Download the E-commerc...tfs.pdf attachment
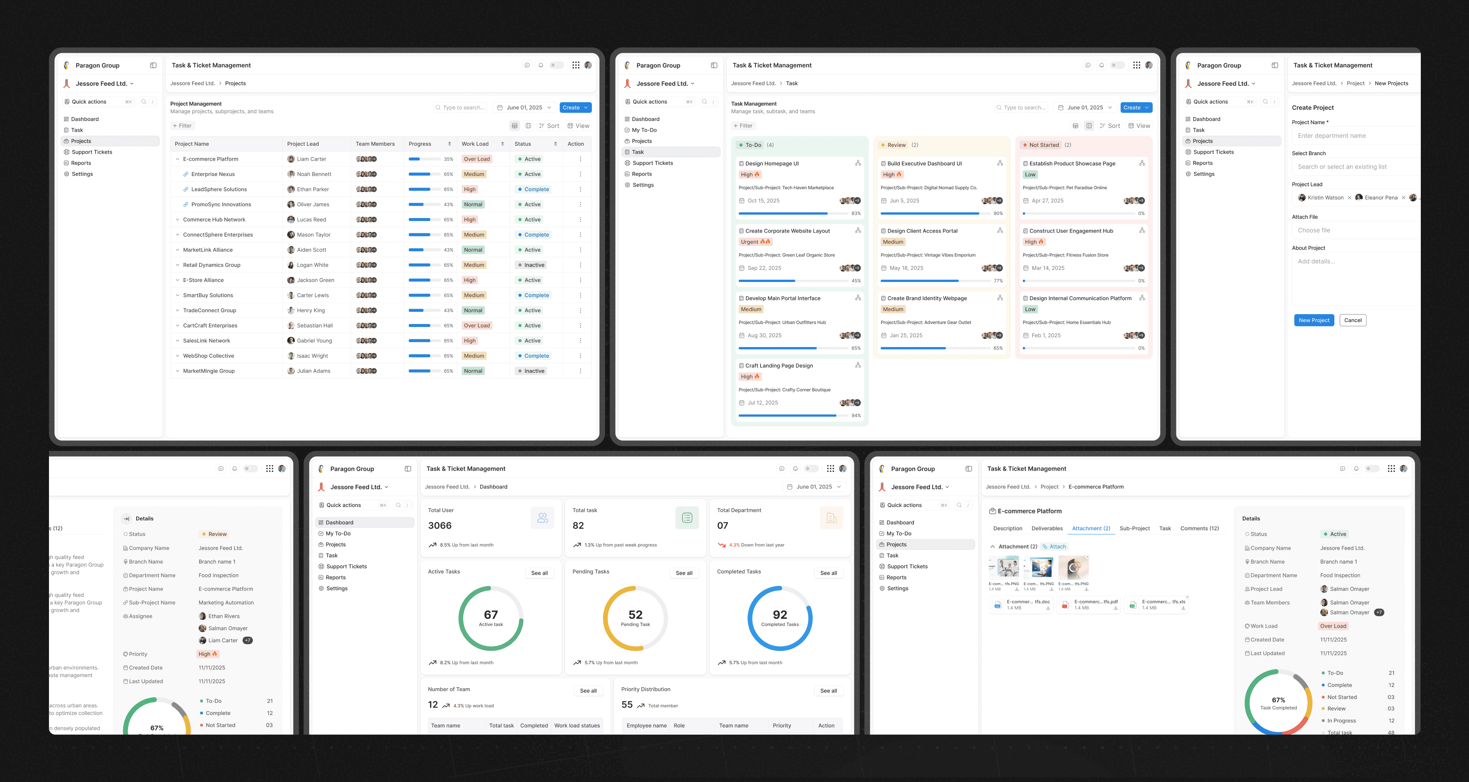 click(x=1116, y=608)
